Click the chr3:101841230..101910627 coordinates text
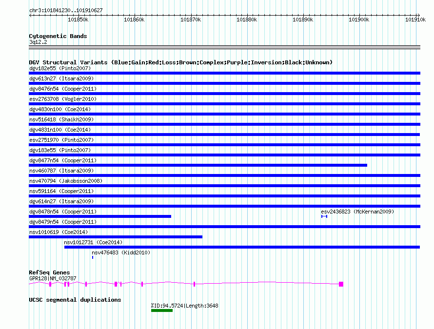434x329 pixels. pos(66,10)
